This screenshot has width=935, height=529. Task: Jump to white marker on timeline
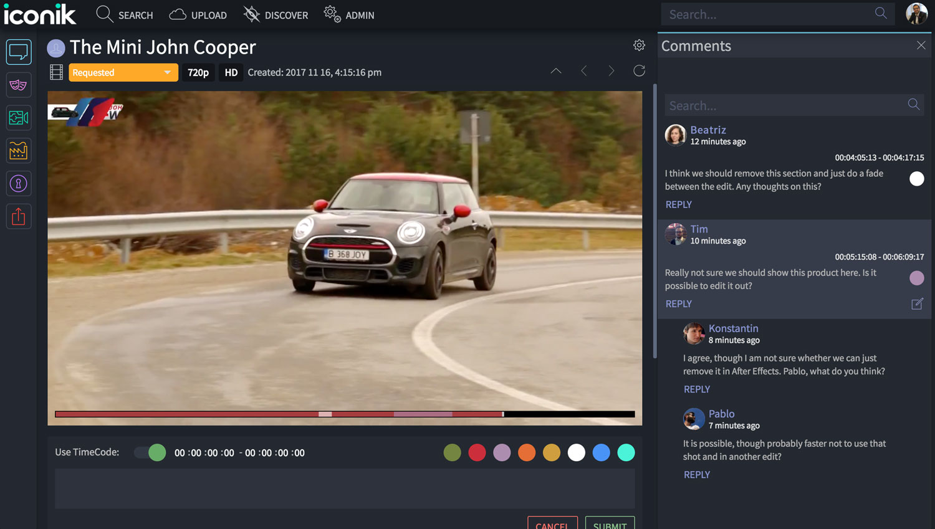point(325,414)
